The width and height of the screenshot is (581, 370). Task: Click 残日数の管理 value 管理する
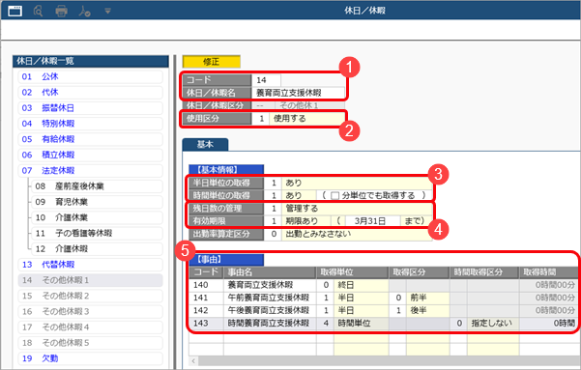357,208
